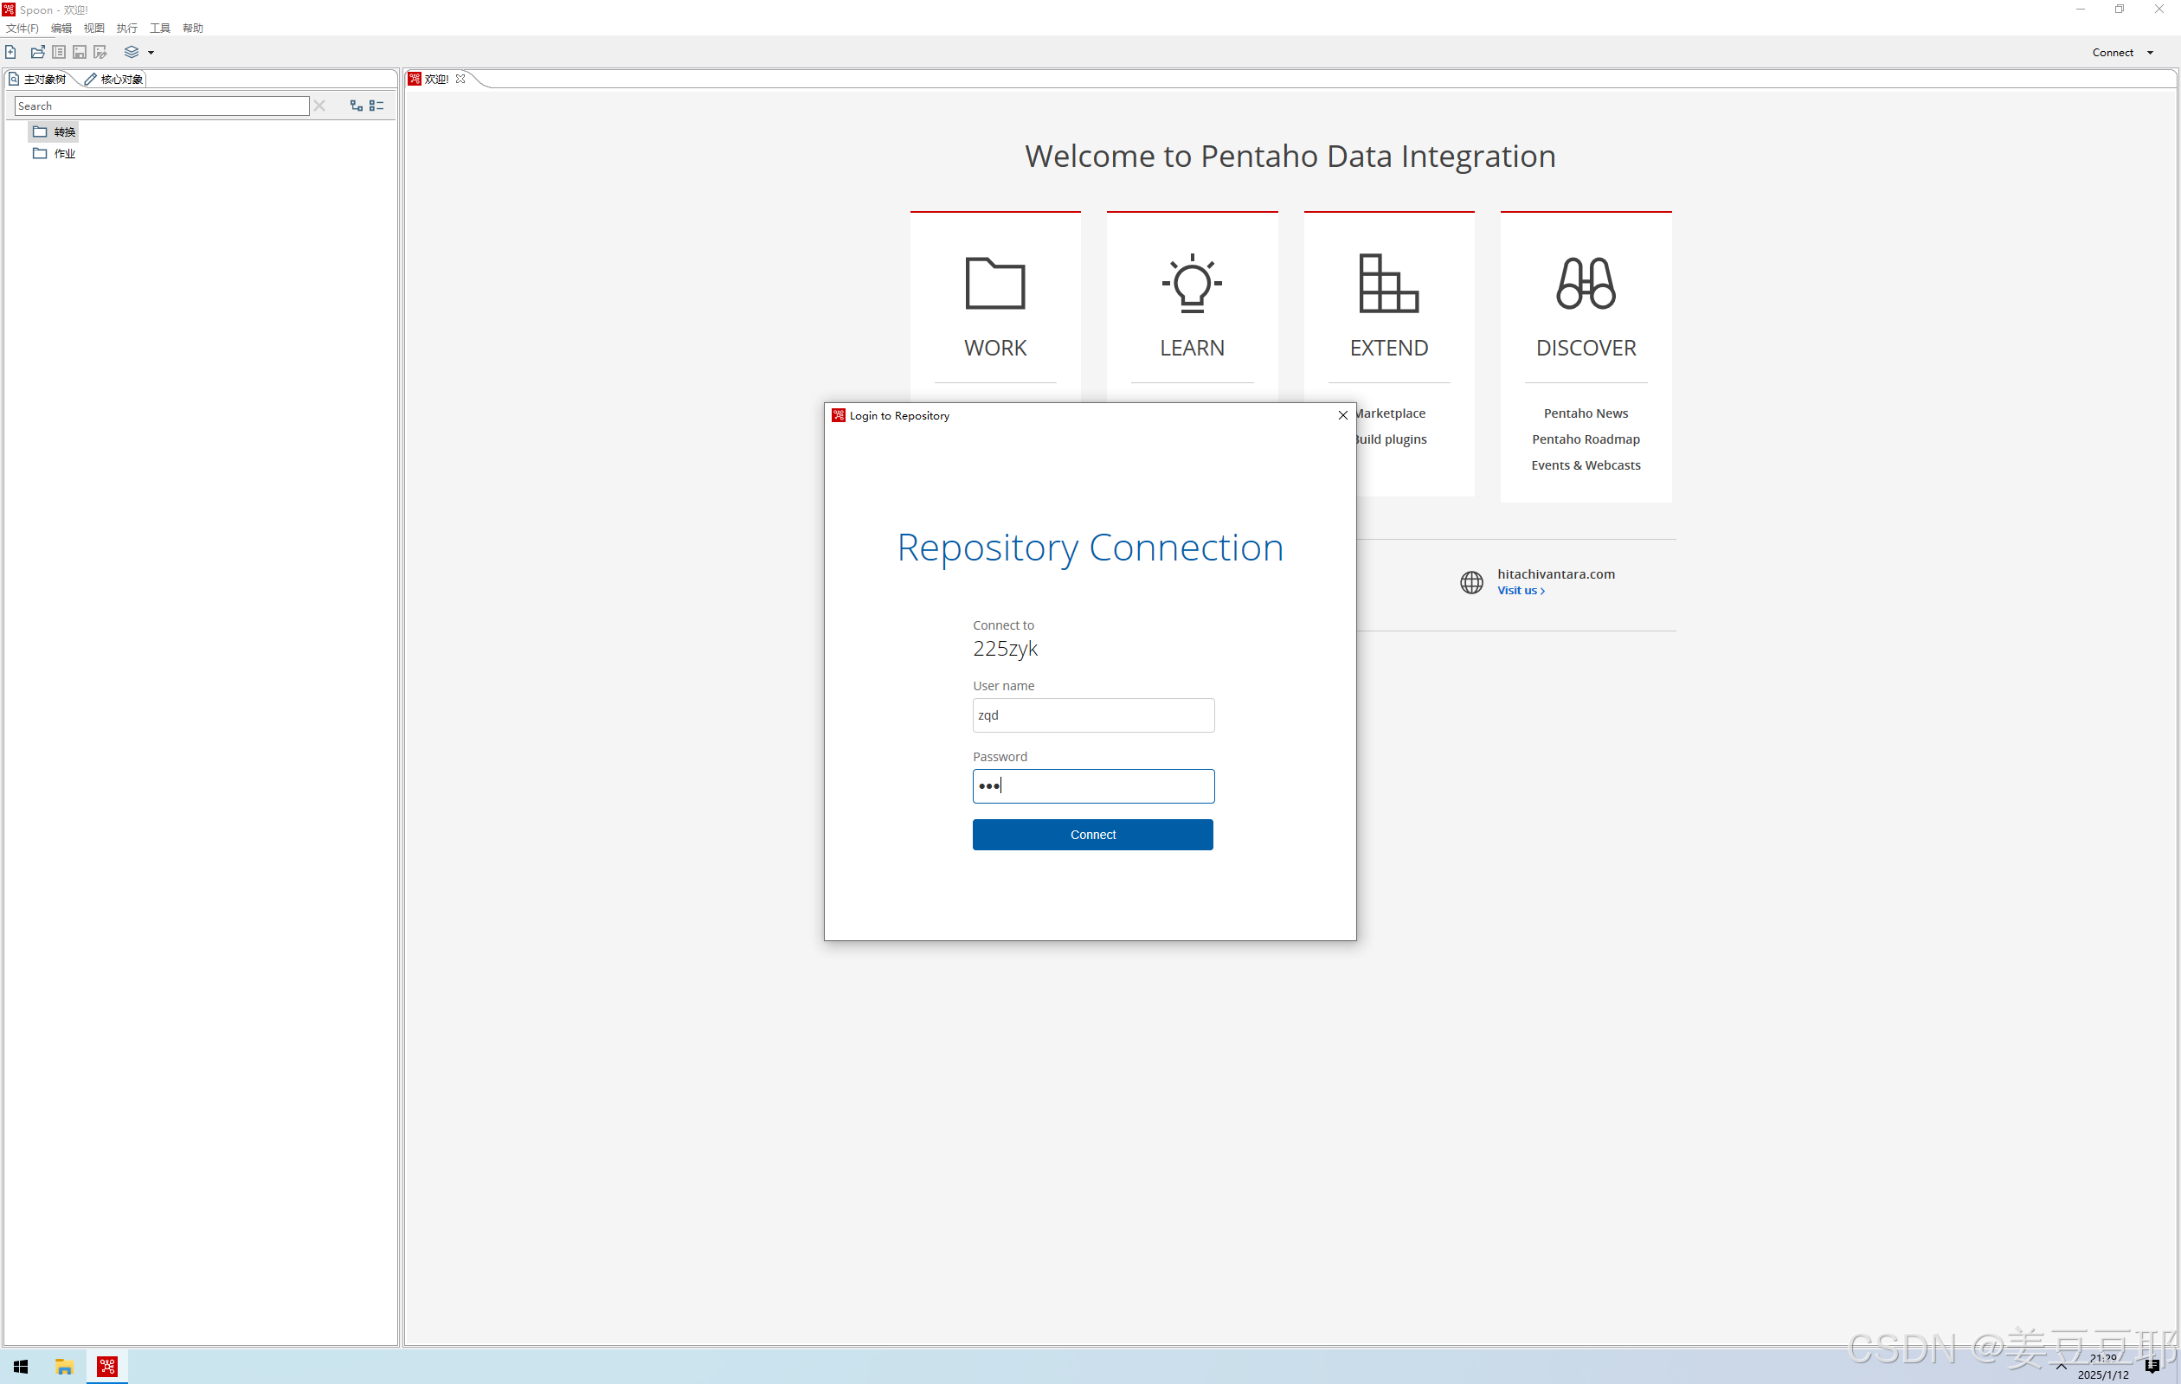Screen dimensions: 2181x1384
Task: Open File Explorer from the taskbar
Action: pos(63,1366)
